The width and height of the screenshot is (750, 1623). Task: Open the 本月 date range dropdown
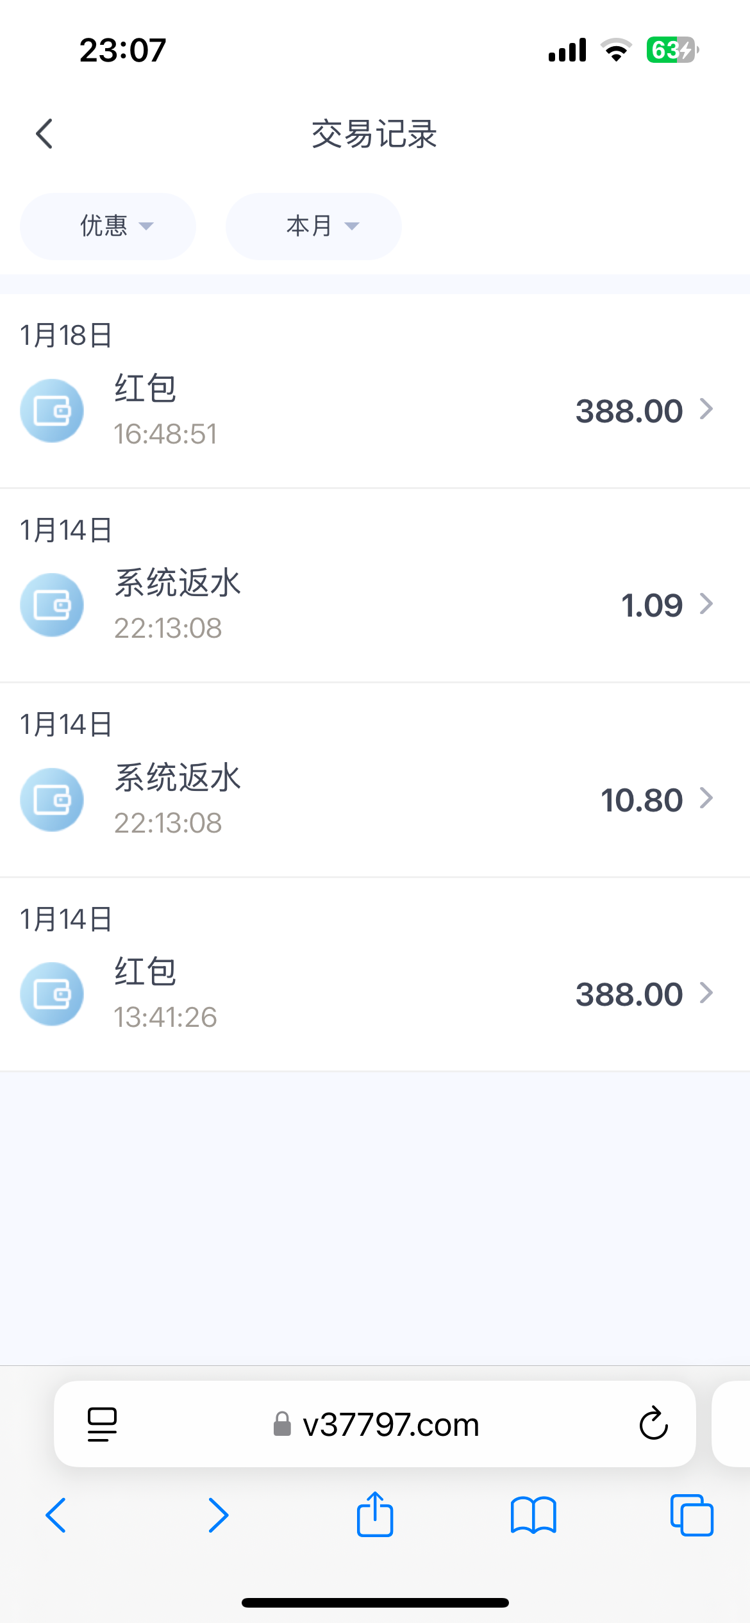(x=313, y=226)
